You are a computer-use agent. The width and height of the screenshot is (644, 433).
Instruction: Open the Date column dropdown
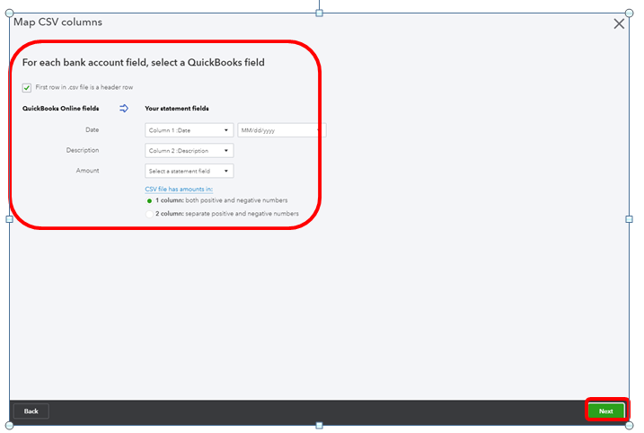[x=189, y=130]
